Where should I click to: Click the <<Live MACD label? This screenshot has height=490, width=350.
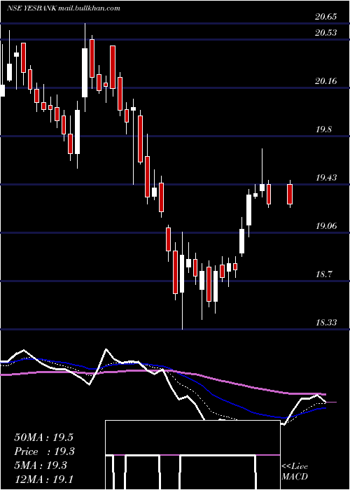pos(295,472)
